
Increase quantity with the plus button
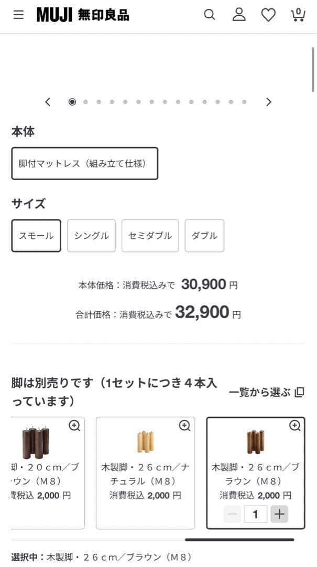[279, 513]
